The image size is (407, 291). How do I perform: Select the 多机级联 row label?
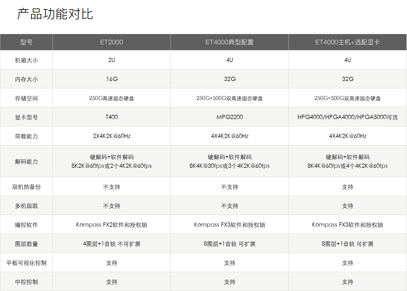coord(26,206)
